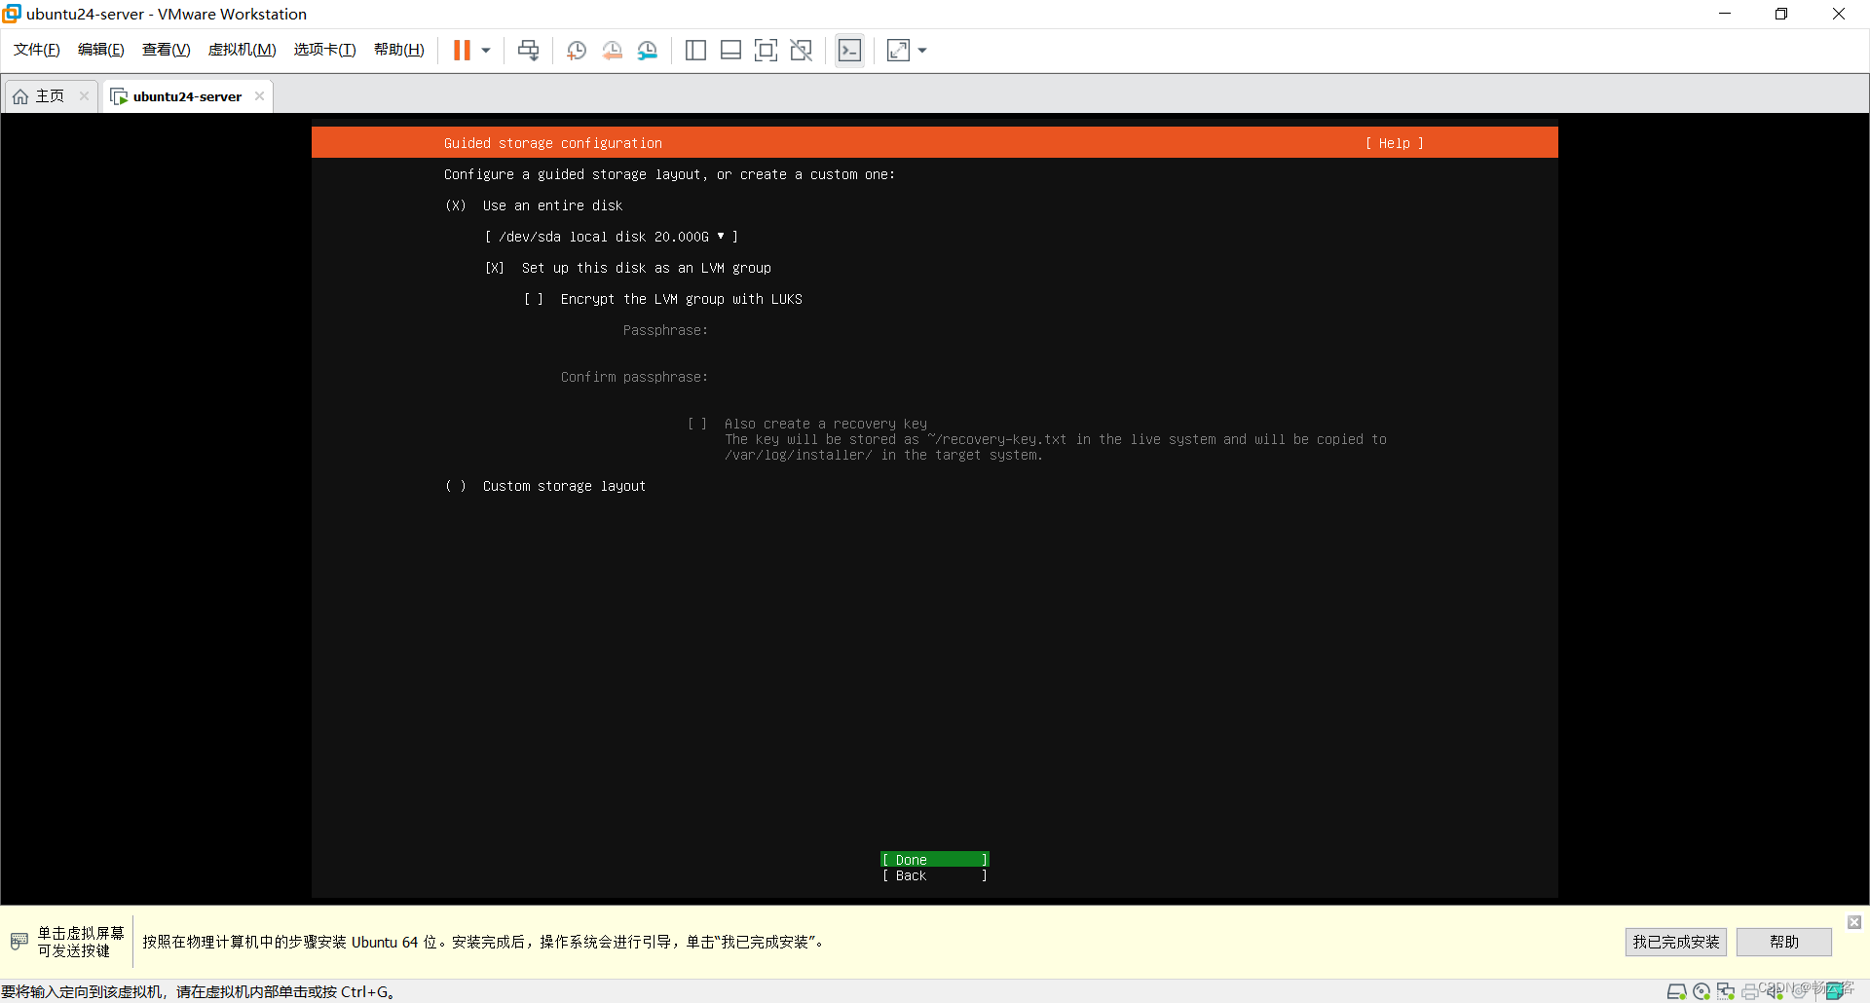Choose the 'Custom storage layout' radio option
1870x1003 pixels.
[x=456, y=486]
